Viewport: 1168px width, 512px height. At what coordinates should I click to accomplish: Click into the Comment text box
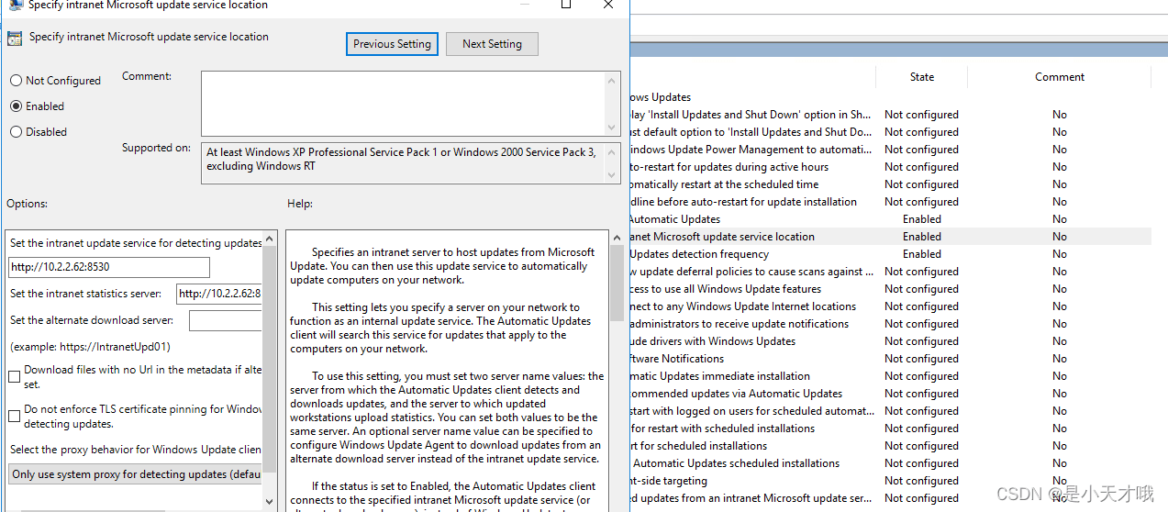point(403,104)
